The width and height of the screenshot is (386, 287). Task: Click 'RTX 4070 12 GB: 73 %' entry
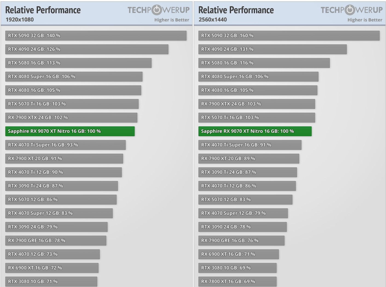click(53, 254)
